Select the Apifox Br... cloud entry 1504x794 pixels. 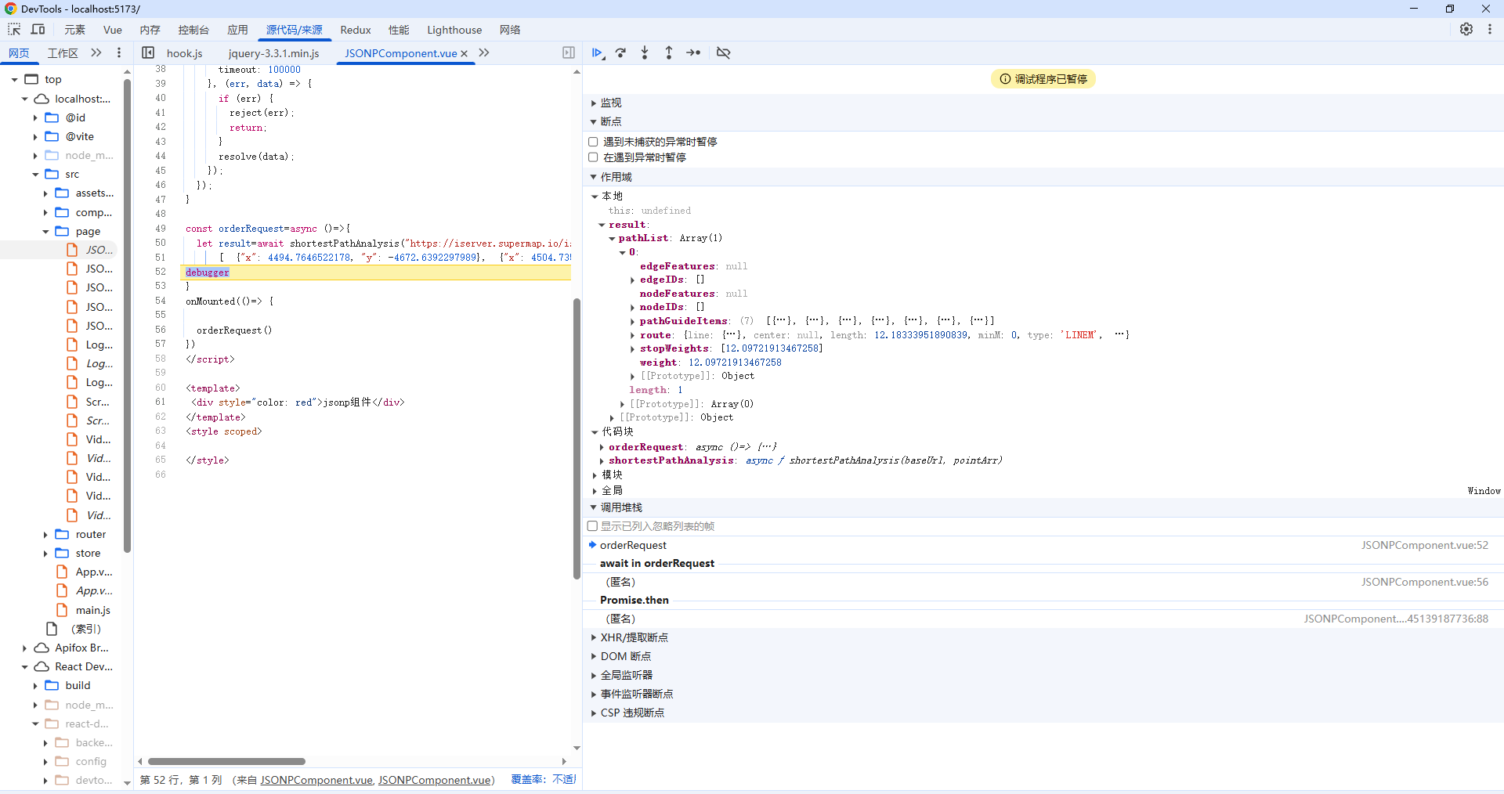tap(81, 648)
